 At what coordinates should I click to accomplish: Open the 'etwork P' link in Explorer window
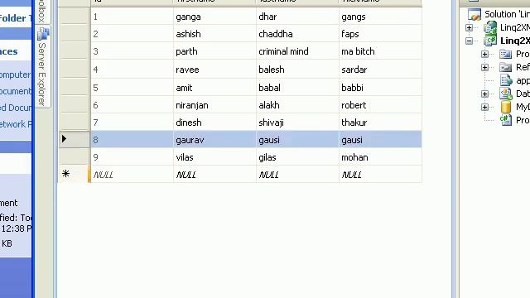tap(16, 124)
